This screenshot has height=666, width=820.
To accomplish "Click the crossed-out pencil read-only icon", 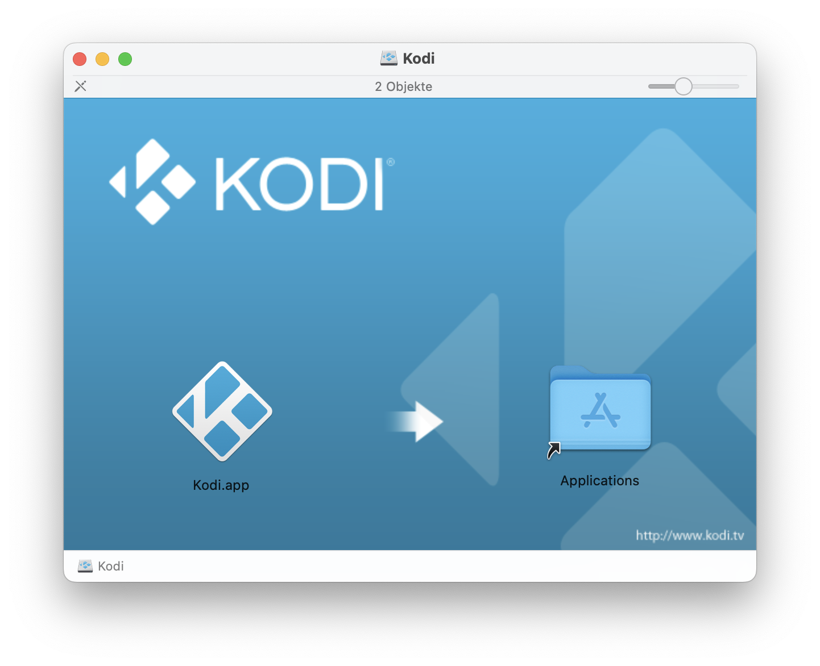I will point(81,86).
